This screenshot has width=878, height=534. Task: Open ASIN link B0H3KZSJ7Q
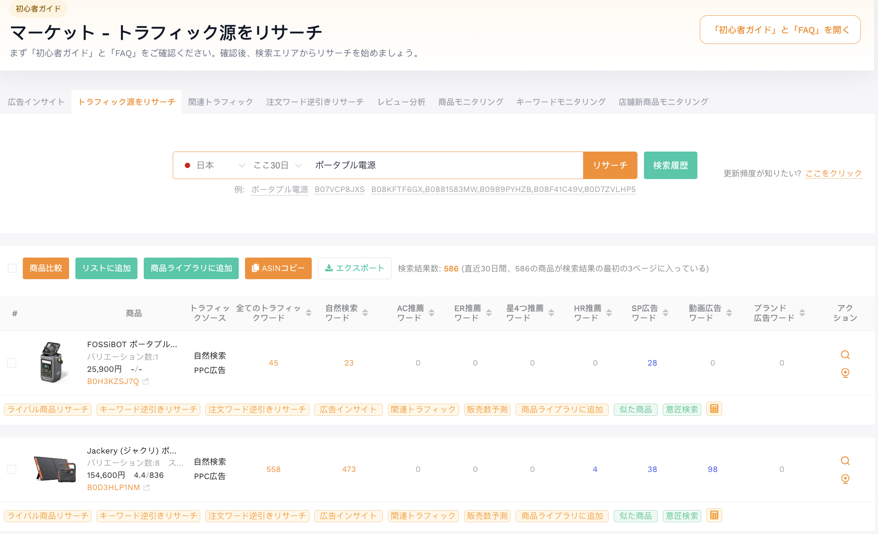113,381
